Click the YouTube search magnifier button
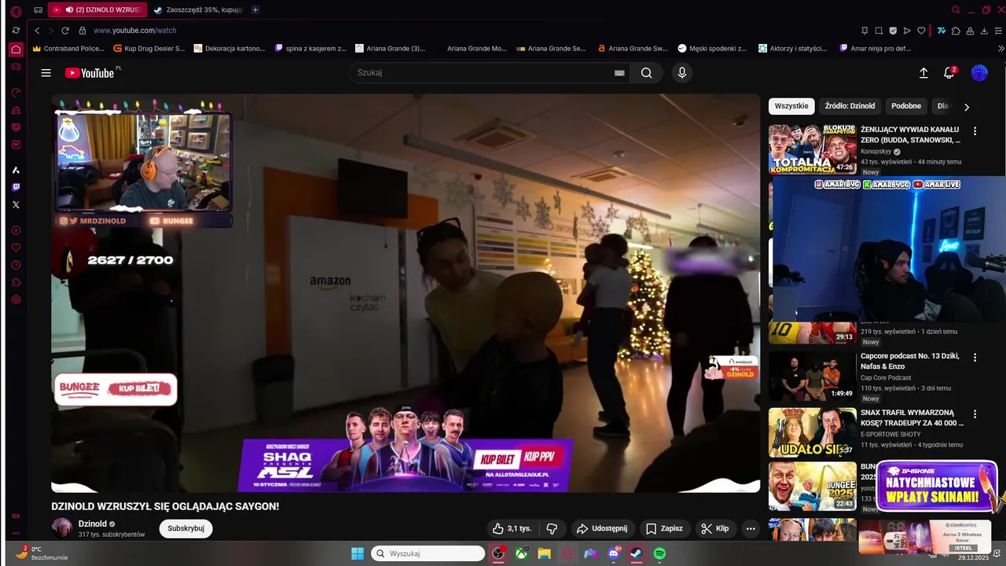Viewport: 1006px width, 566px height. point(646,73)
